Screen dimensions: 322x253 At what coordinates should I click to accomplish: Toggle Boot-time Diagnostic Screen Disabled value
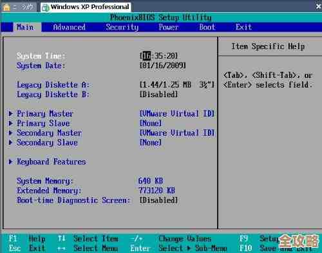(x=158, y=200)
